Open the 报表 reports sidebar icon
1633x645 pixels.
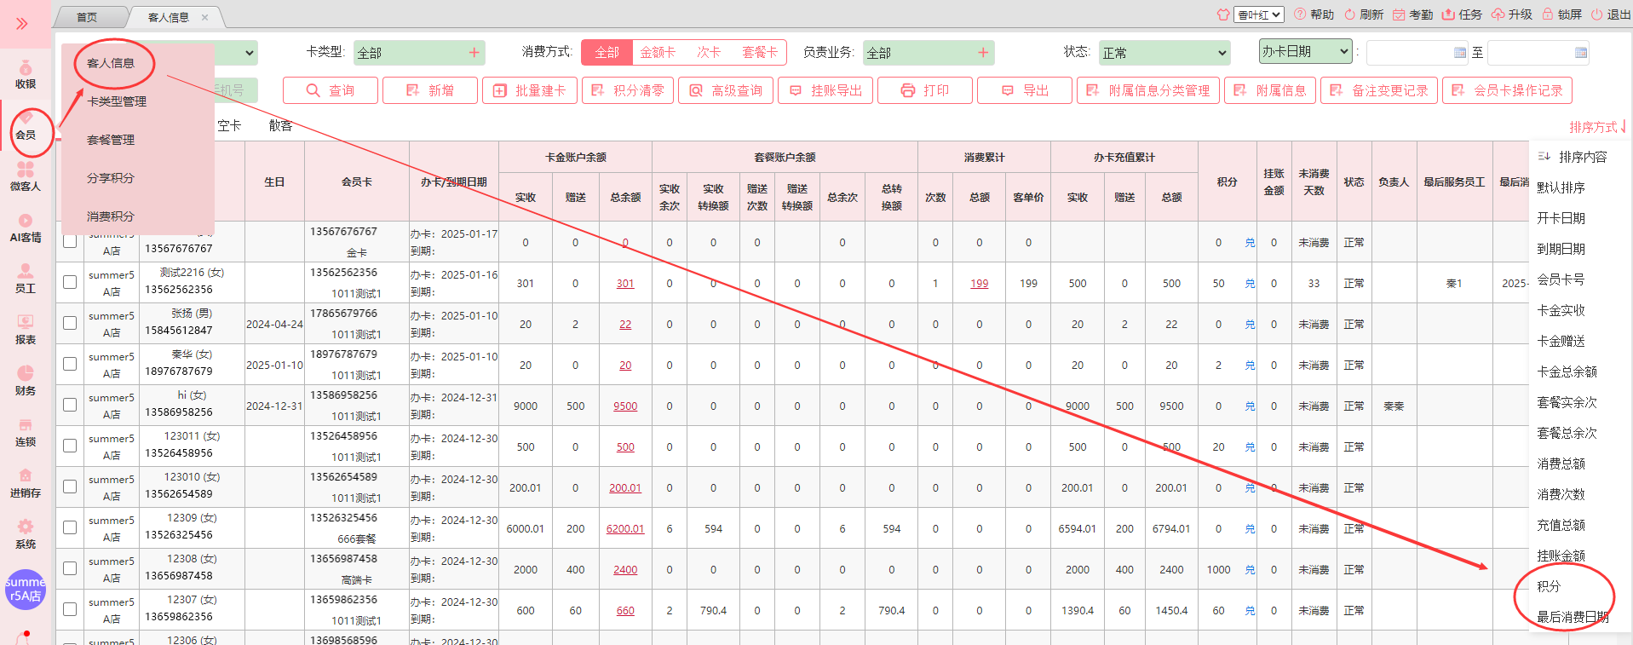click(26, 331)
